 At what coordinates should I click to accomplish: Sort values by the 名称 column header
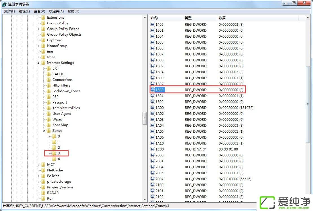[166, 18]
